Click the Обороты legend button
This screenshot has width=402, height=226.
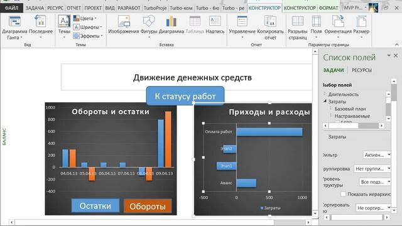click(148, 206)
